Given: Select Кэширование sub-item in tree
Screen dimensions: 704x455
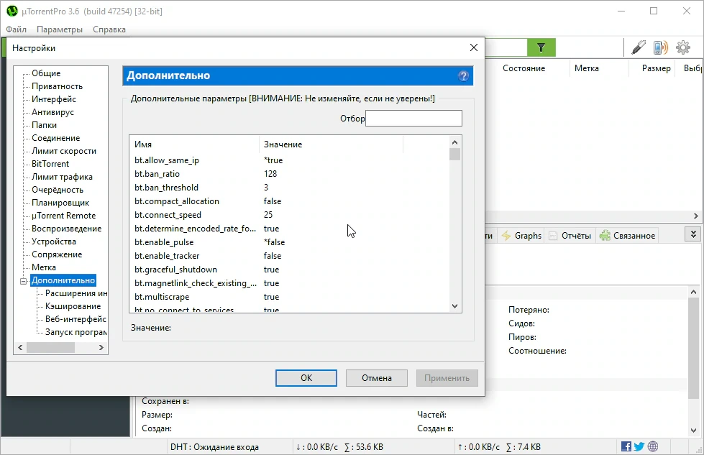Looking at the screenshot, I should pyautogui.click(x=73, y=306).
